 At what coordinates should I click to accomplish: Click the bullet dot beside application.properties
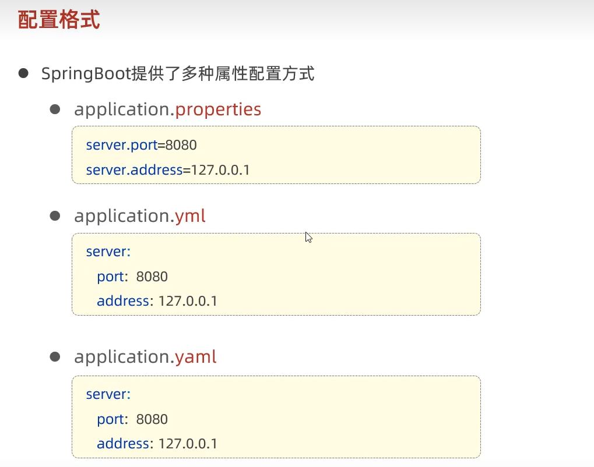[55, 109]
